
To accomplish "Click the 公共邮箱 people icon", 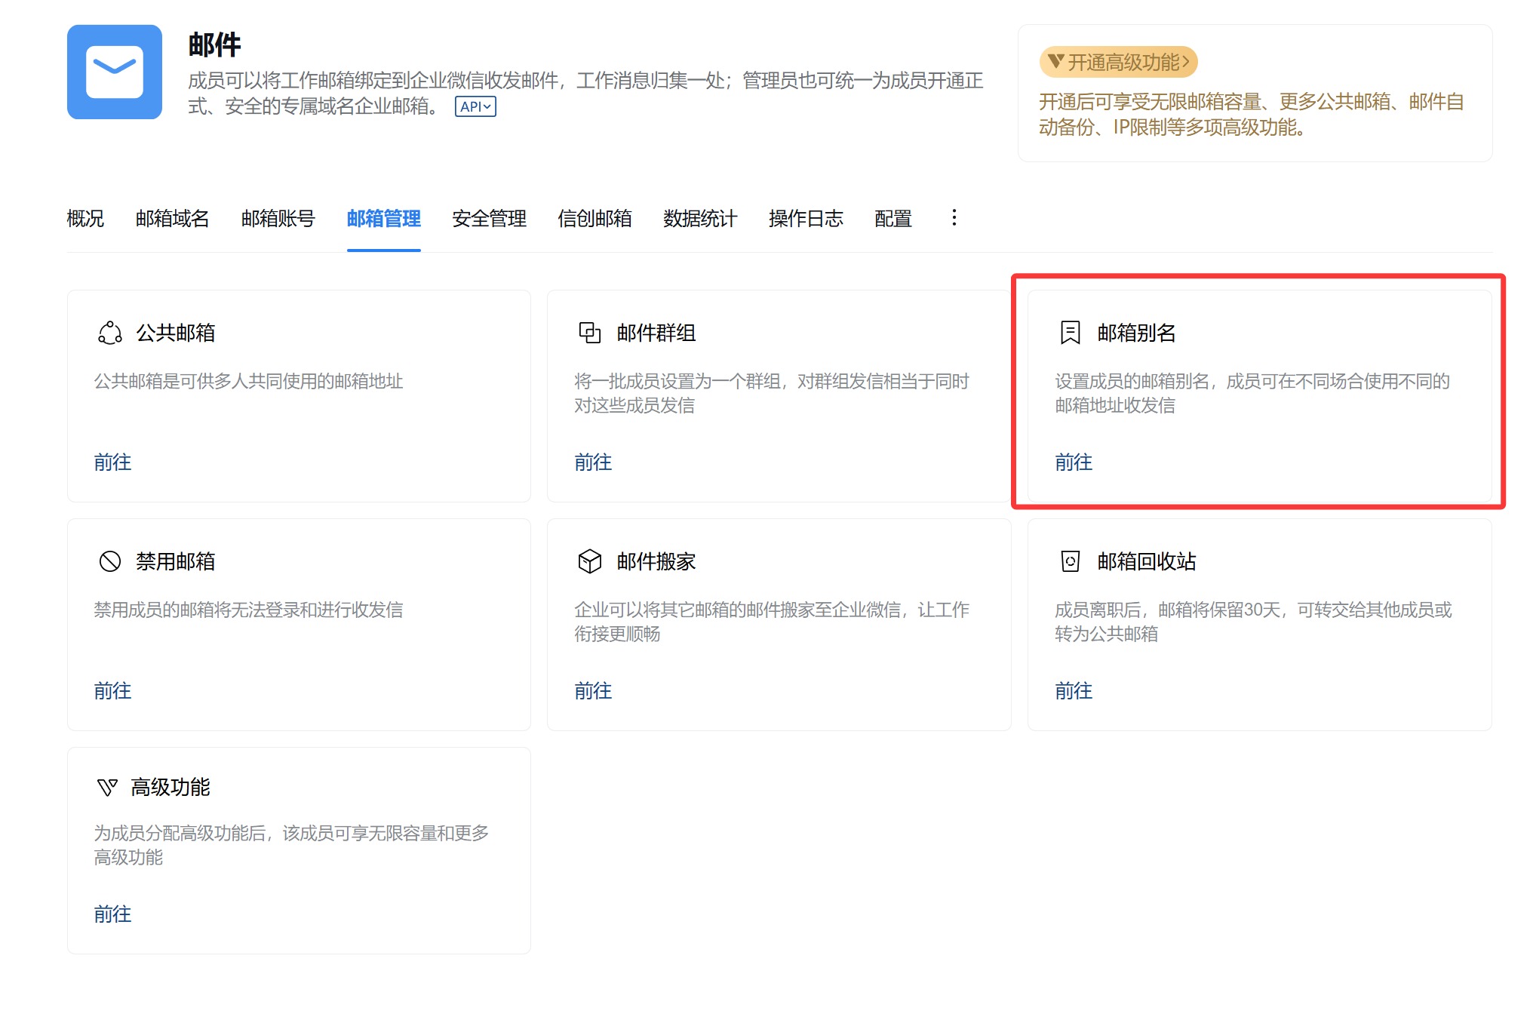I will click(x=110, y=333).
